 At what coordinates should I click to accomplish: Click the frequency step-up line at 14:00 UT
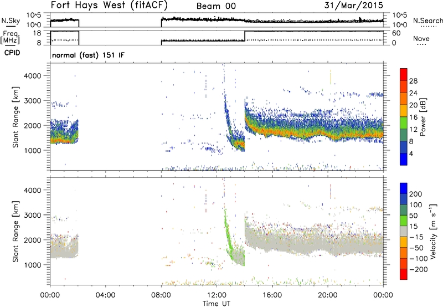point(245,35)
